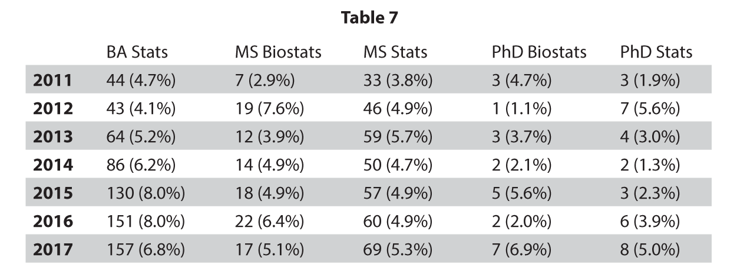Select the cell showing 19 (7.6%)
This screenshot has width=737, height=271.
270,109
